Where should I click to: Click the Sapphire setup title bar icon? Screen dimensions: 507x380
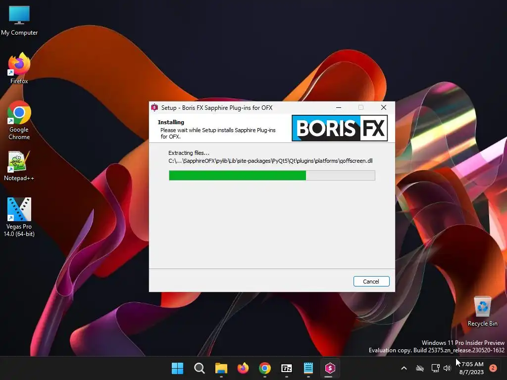point(154,107)
